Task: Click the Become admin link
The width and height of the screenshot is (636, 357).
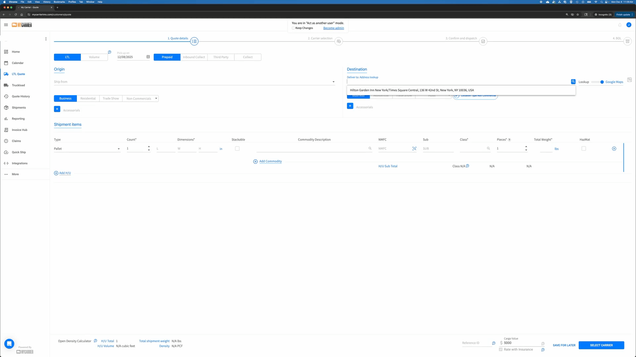Action: coord(333,28)
